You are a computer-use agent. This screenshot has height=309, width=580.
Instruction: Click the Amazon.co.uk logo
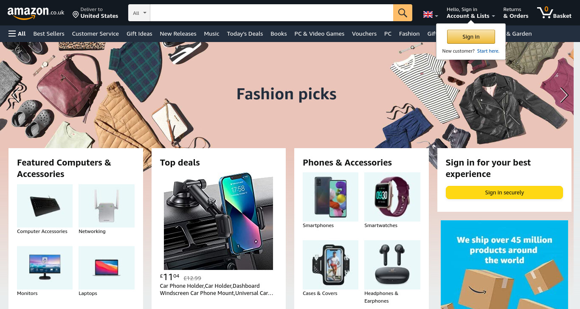pyautogui.click(x=36, y=13)
